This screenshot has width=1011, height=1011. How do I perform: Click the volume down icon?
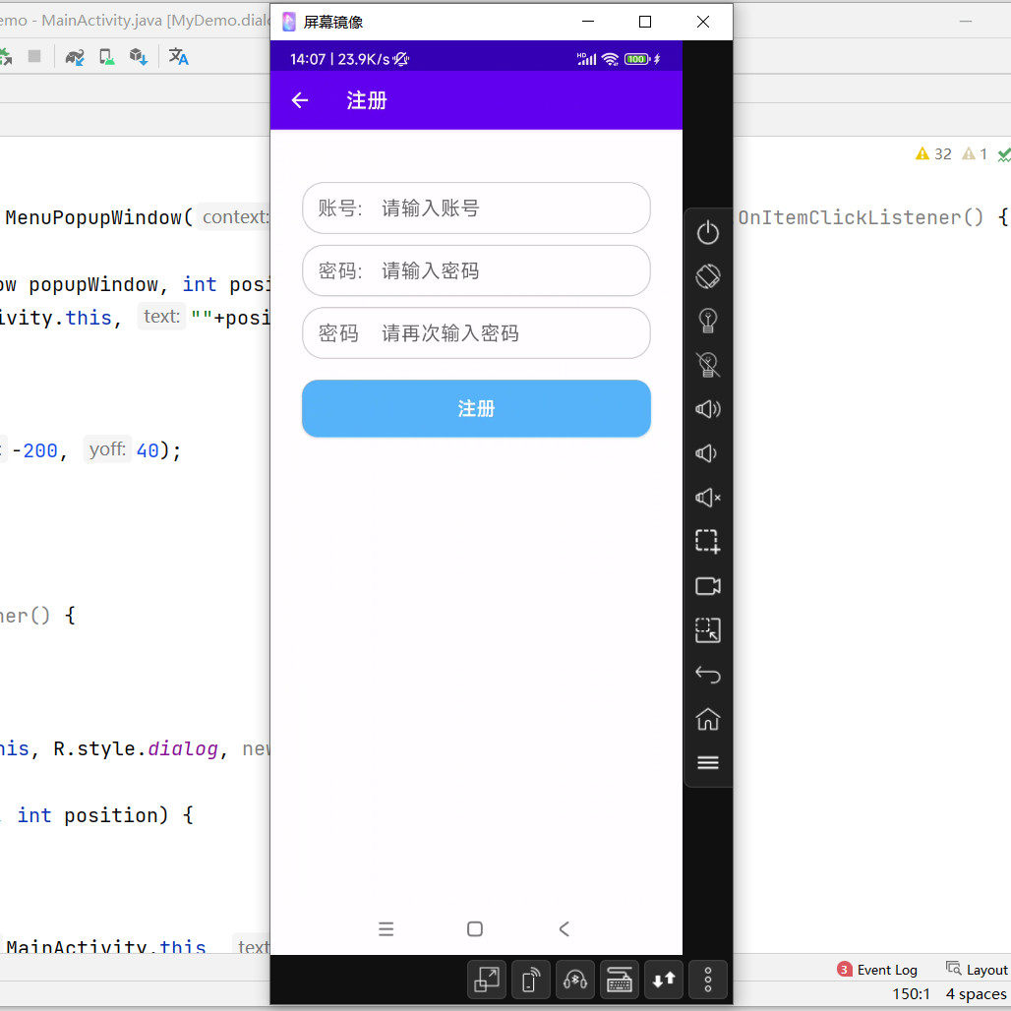pyautogui.click(x=706, y=453)
